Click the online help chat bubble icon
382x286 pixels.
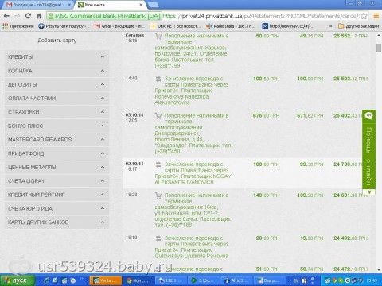(x=368, y=116)
